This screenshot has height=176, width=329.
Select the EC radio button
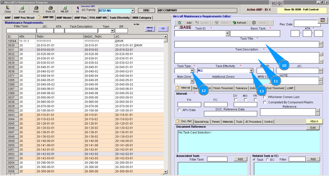[267, 160]
